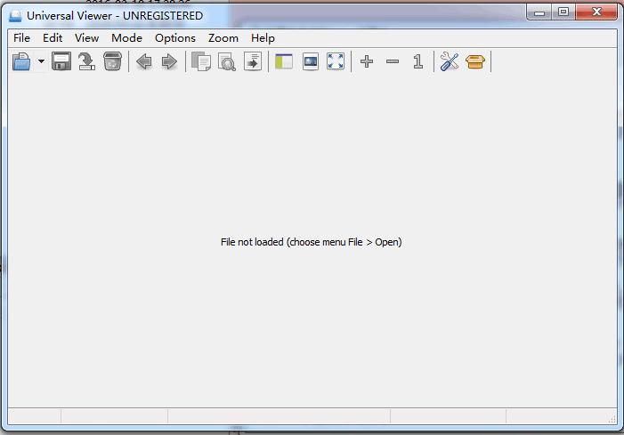This screenshot has height=435, width=624.
Task: Click the Universal Viewer title bar app icon
Action: pos(15,16)
